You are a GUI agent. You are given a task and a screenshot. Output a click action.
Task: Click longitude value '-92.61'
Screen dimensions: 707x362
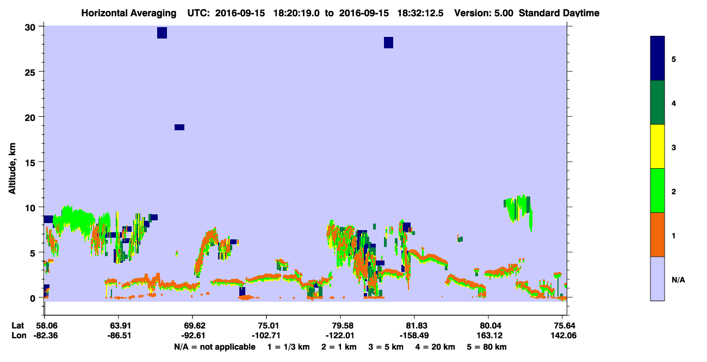[x=193, y=335]
